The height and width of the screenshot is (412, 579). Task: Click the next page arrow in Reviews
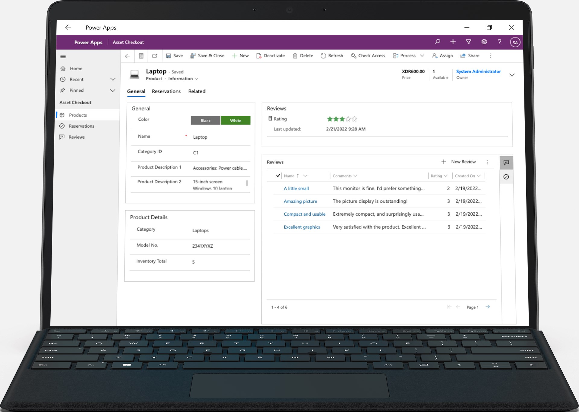488,307
